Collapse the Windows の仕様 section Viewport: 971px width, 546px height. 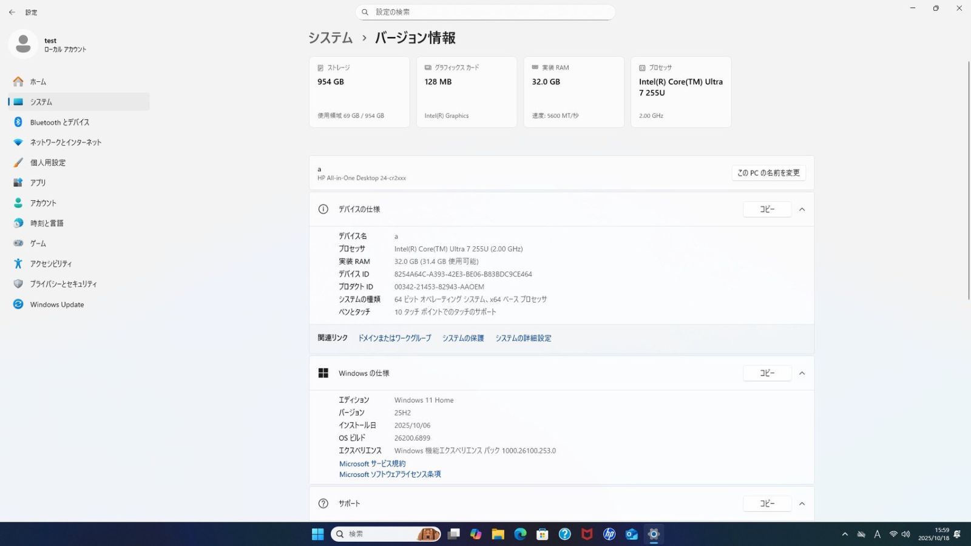[802, 373]
